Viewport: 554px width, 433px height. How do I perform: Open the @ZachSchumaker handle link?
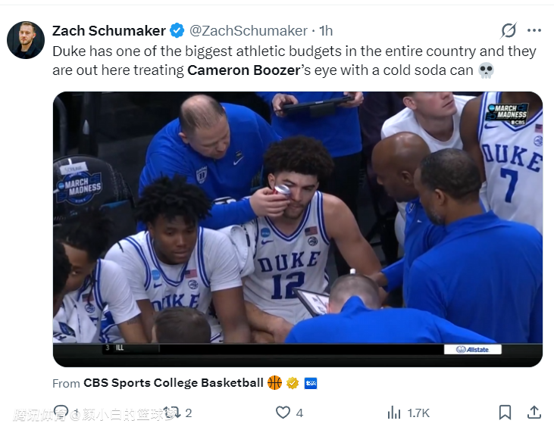point(248,31)
